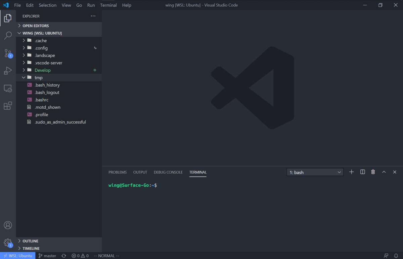Open the Terminal menu
The height and width of the screenshot is (259, 403).
pyautogui.click(x=108, y=5)
